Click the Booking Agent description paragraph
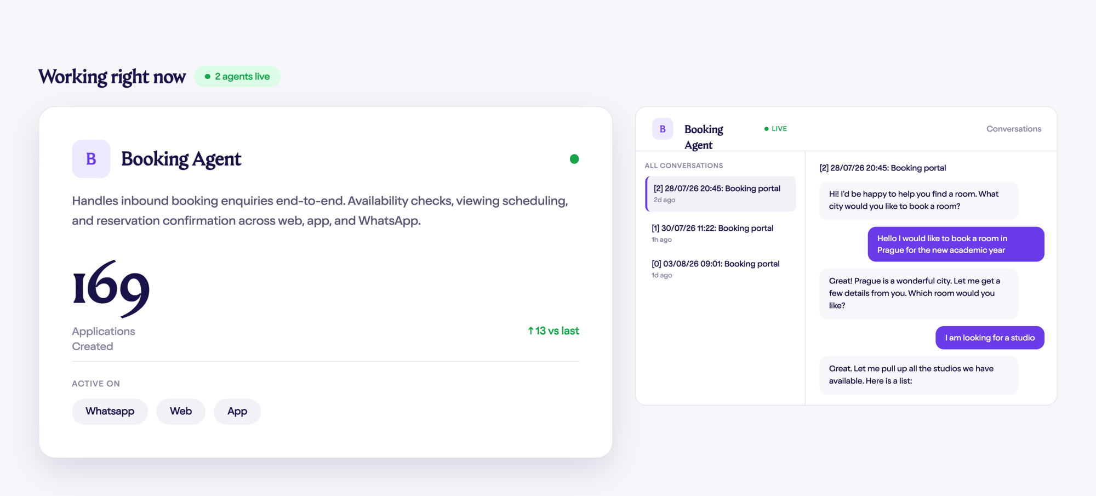The height and width of the screenshot is (496, 1096). coord(320,210)
